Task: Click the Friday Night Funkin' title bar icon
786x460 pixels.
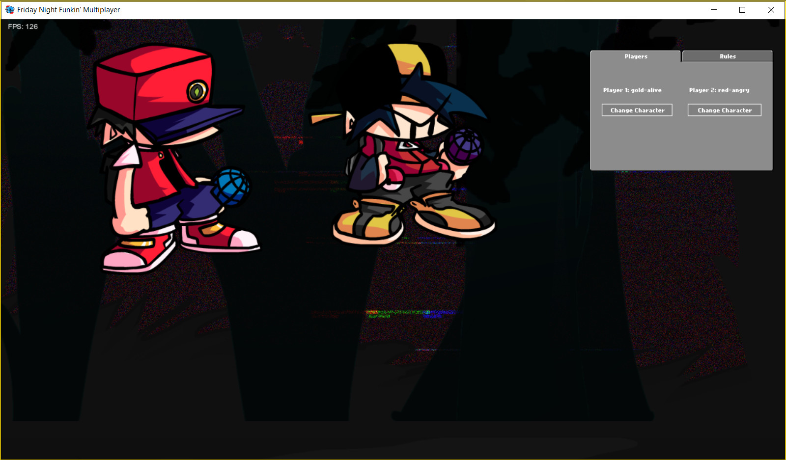Action: [10, 10]
